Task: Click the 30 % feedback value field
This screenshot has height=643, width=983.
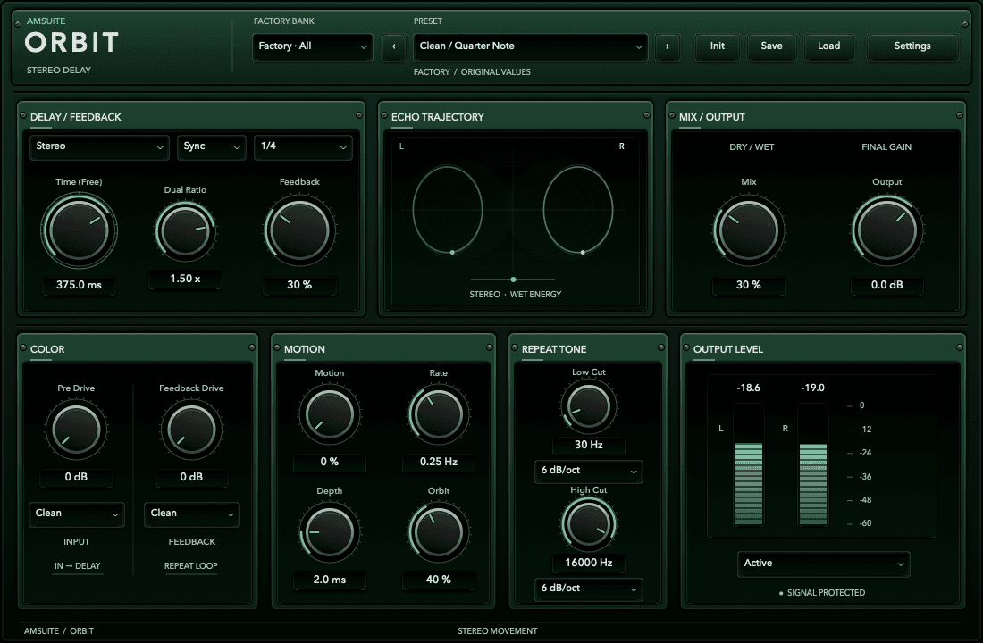Action: tap(299, 285)
